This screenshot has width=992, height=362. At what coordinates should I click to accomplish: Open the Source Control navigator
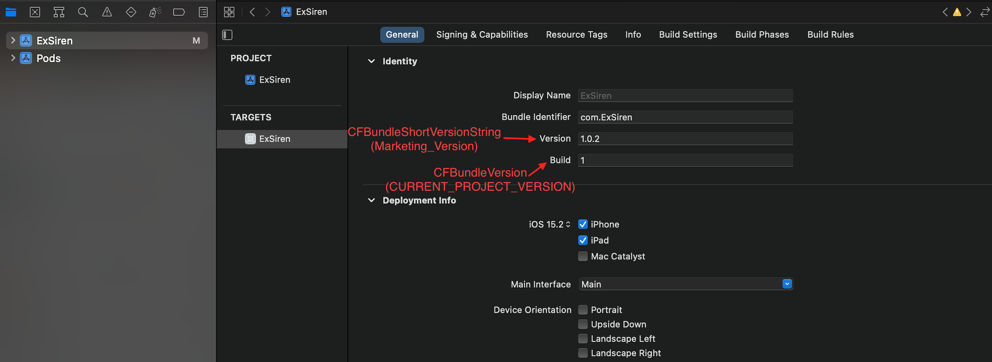(35, 12)
